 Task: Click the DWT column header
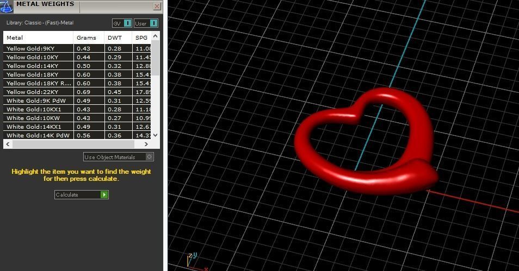pos(118,37)
